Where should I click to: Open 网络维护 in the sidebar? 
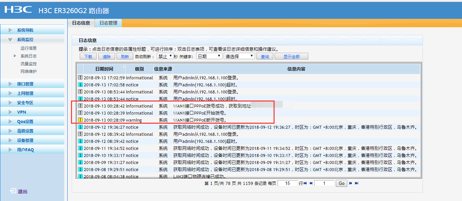[29, 72]
